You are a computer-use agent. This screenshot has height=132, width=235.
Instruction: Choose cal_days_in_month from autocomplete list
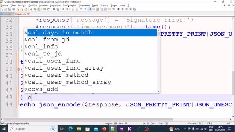pos(92,33)
